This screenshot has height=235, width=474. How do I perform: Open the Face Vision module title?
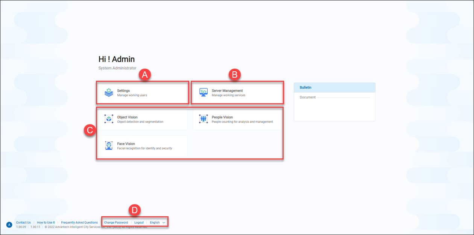point(126,144)
